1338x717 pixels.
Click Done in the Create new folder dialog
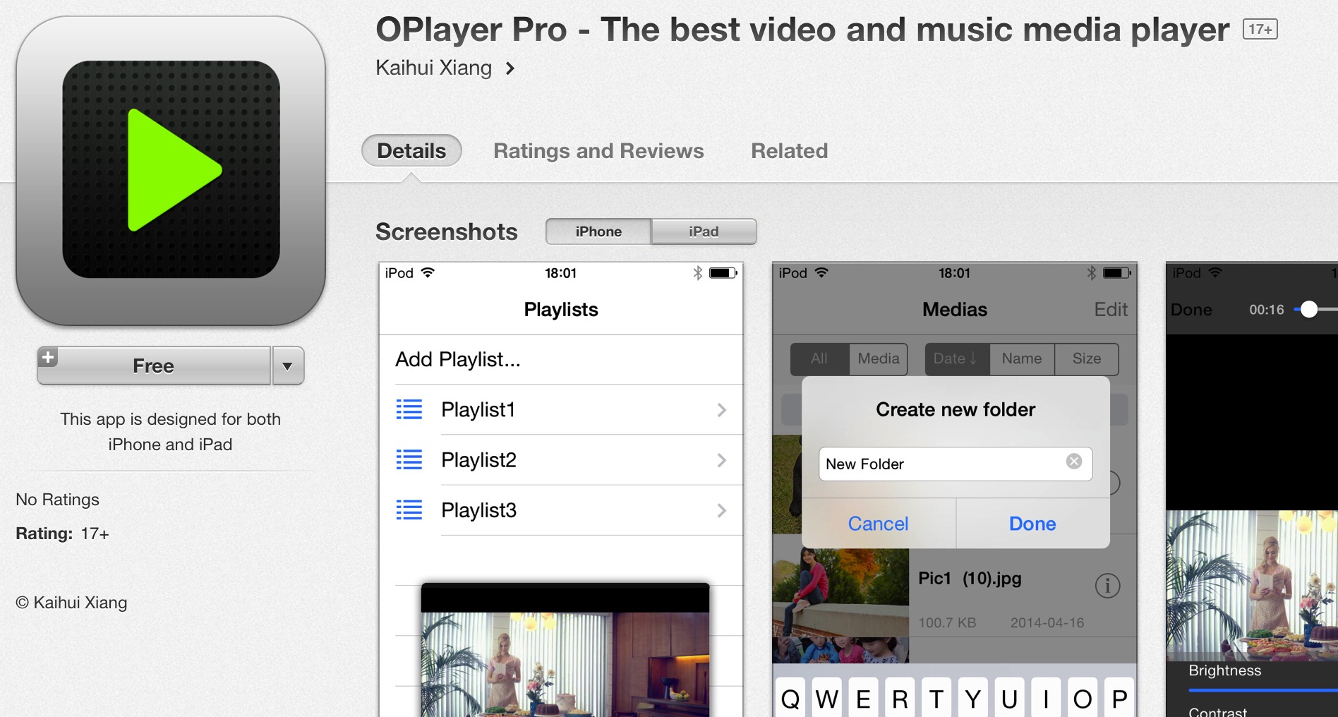[1032, 524]
